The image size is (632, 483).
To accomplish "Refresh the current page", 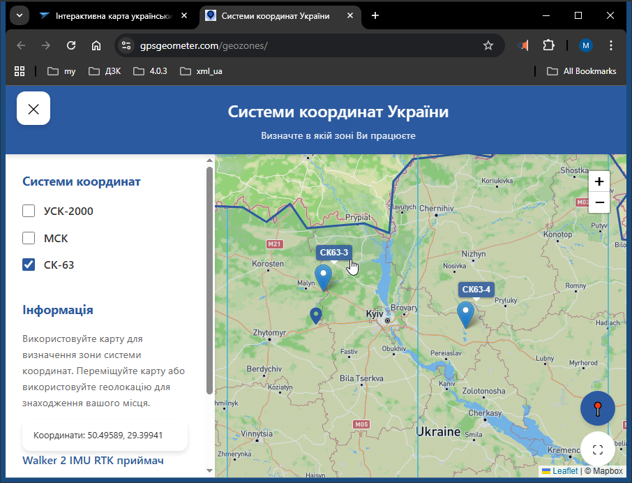I will pyautogui.click(x=71, y=45).
